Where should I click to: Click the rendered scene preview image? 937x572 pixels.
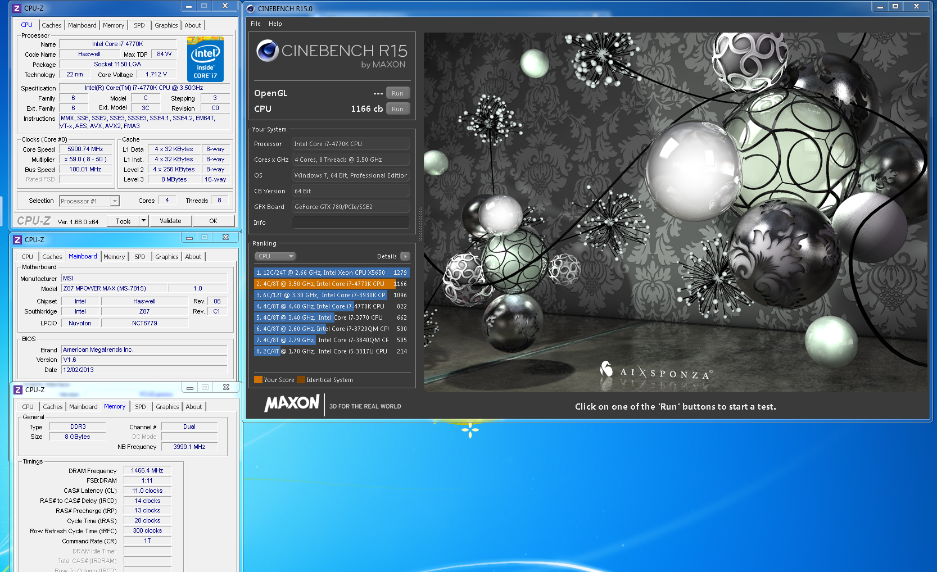675,212
